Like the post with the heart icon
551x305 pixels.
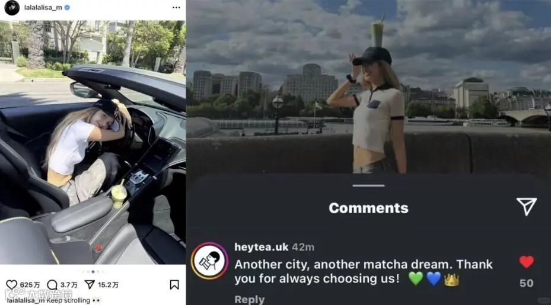point(12,285)
